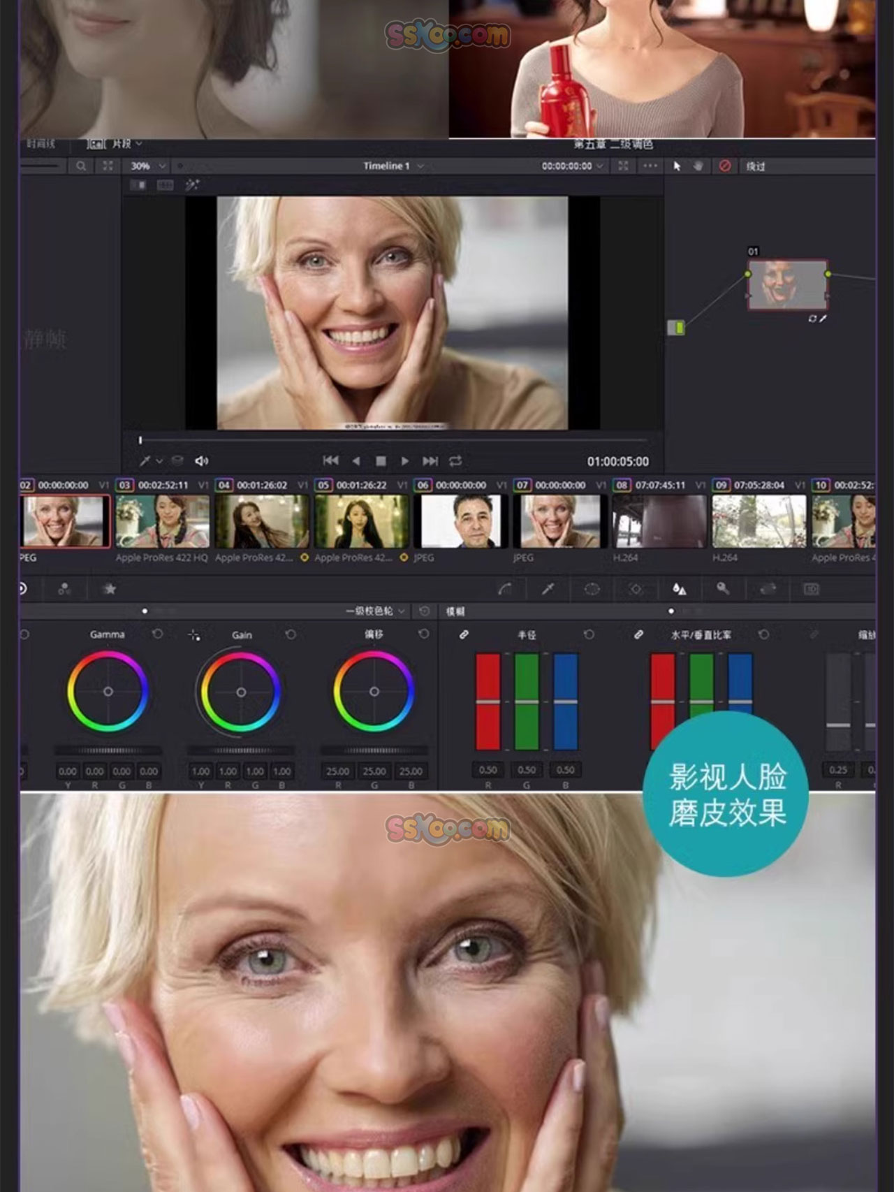Play the clip forward
Screen dimensions: 894x1192
point(405,461)
